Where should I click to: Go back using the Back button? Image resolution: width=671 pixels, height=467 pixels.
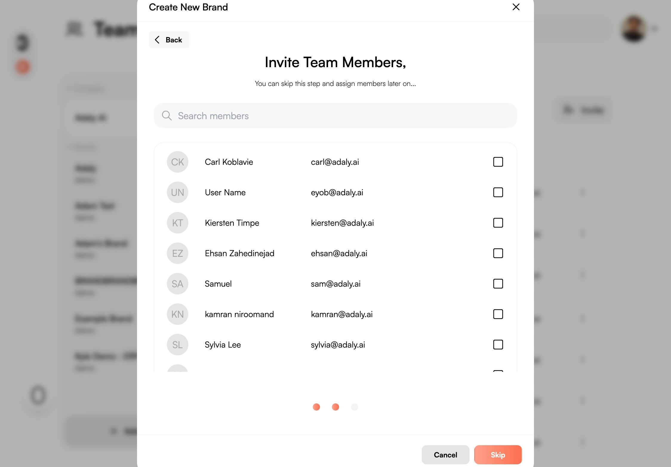pyautogui.click(x=169, y=40)
